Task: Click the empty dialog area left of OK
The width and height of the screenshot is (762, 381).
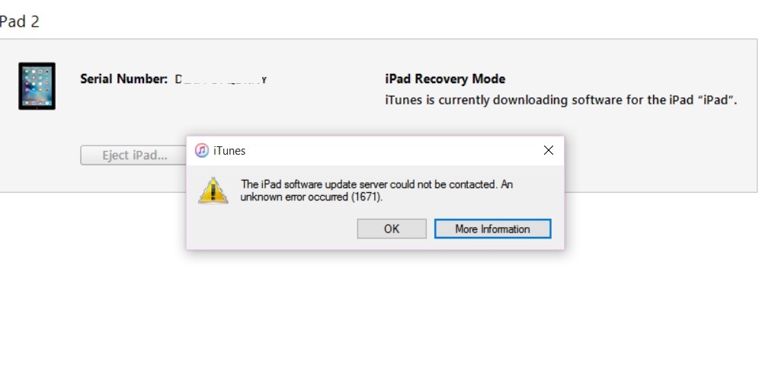Action: click(272, 229)
